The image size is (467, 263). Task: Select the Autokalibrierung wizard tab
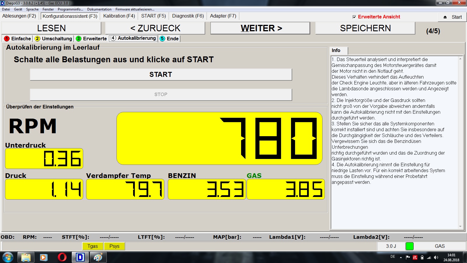click(133, 38)
